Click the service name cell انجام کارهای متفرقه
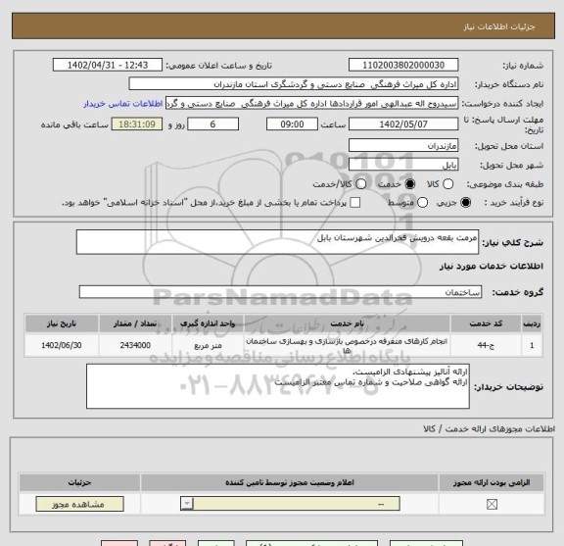The width and height of the screenshot is (564, 546). coord(347,345)
